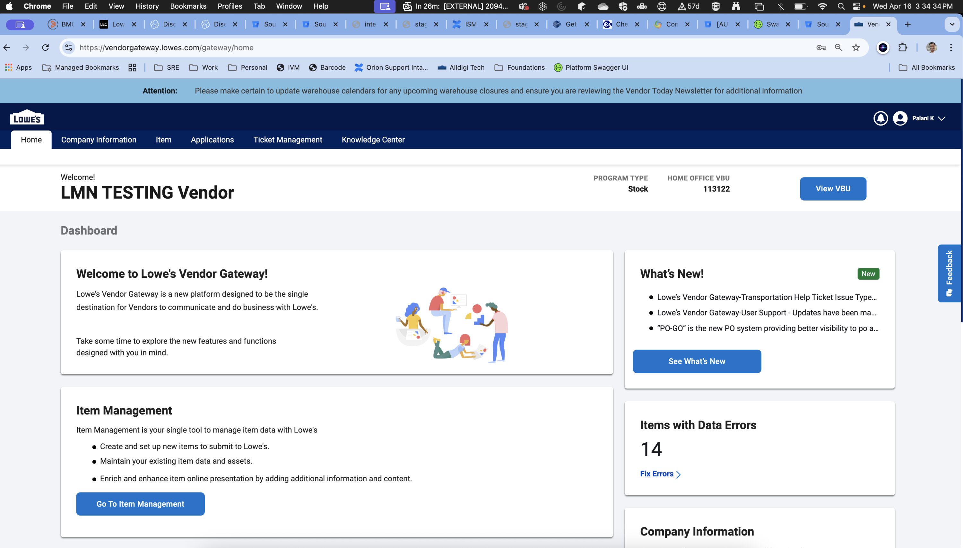Open the Knowledge Center nav tab
The image size is (963, 548).
[x=373, y=140]
